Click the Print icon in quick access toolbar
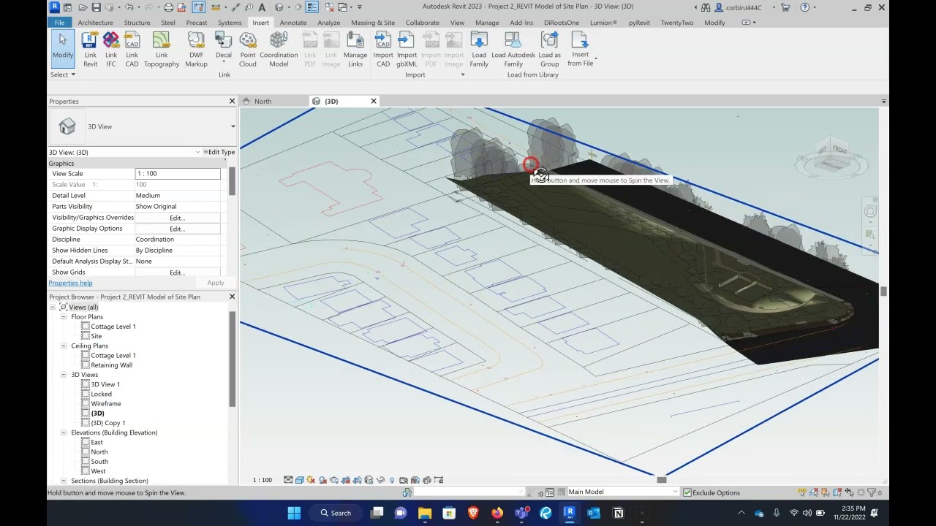Image resolution: width=936 pixels, height=526 pixels. point(169,7)
